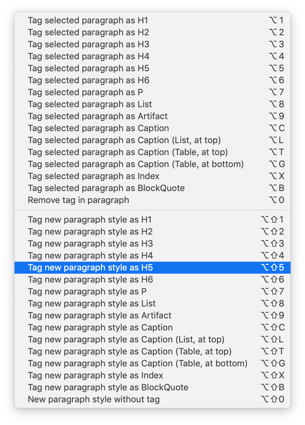Choose Tag selected paragraph as Artifact
The height and width of the screenshot is (425, 305).
coord(152,116)
